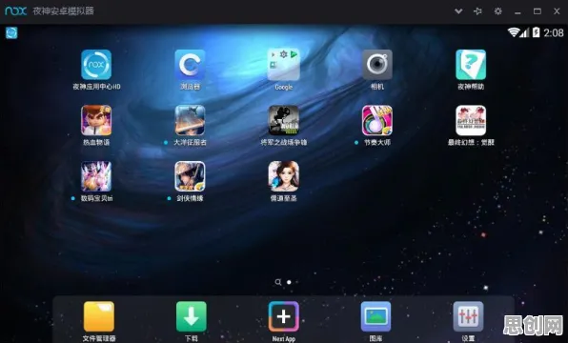Open 文件管理器 in the dock
Screen dimensions: 568x343
(98, 316)
